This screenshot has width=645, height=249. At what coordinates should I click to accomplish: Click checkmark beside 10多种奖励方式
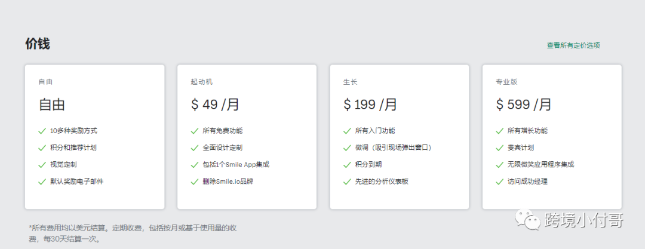(42, 131)
